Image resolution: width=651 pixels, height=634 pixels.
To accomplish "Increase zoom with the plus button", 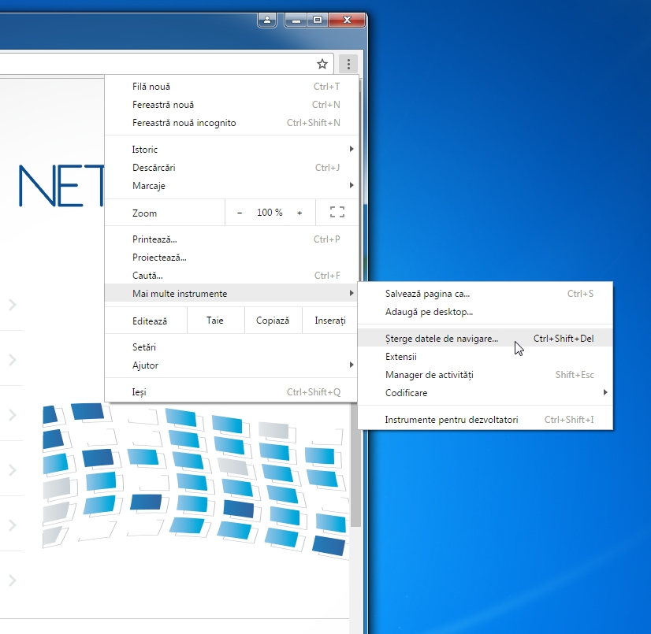I will [299, 213].
